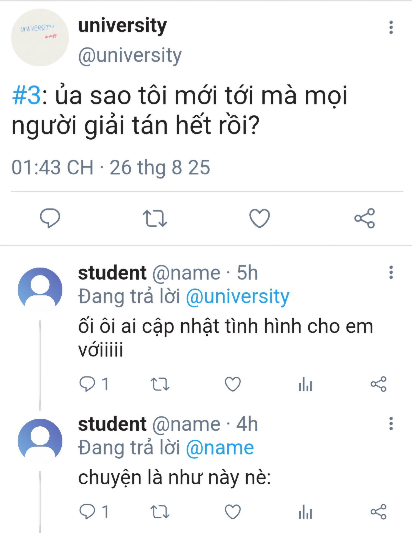Retweet the 5h student comment

click(x=160, y=384)
